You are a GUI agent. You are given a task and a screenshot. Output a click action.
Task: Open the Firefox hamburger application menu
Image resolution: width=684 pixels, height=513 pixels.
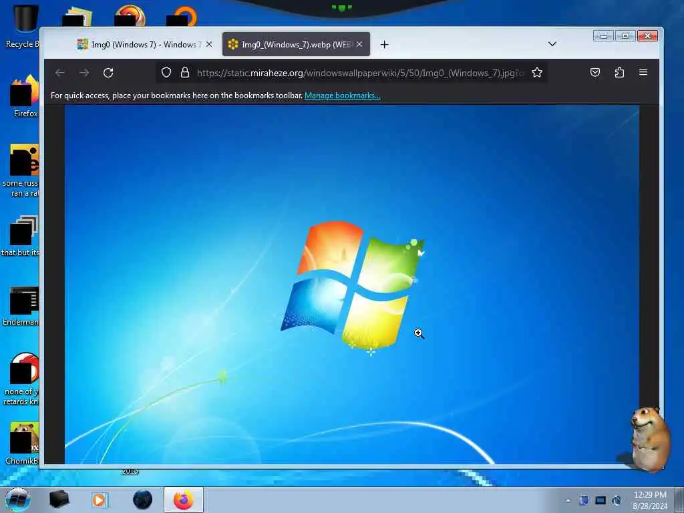click(643, 72)
